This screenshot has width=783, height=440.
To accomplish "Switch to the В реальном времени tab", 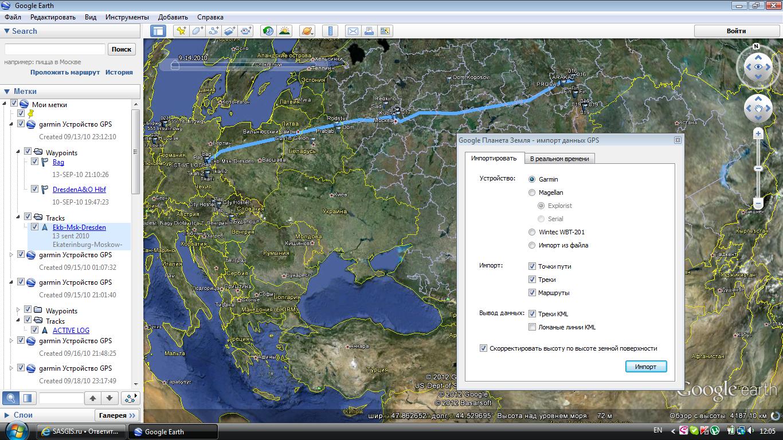I will [559, 159].
